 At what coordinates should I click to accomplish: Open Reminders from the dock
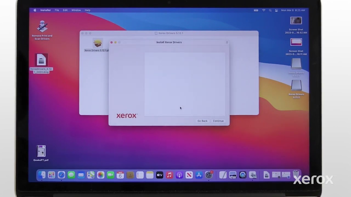coord(140,175)
